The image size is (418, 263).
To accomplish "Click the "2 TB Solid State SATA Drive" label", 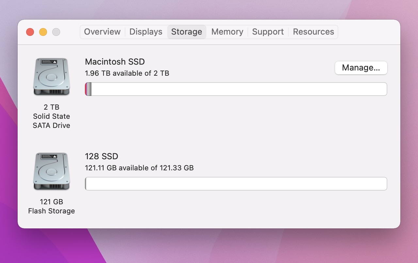I will tap(51, 116).
